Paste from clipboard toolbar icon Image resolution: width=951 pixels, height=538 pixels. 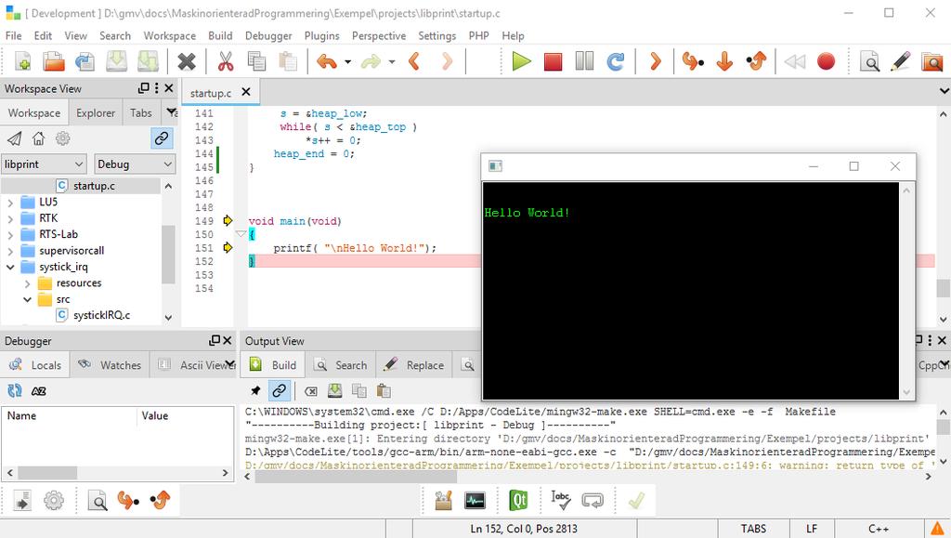[288, 61]
